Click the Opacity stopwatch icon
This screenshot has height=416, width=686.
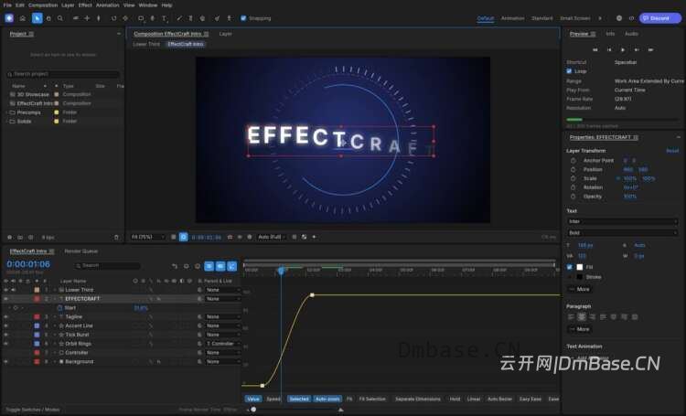[573, 197]
